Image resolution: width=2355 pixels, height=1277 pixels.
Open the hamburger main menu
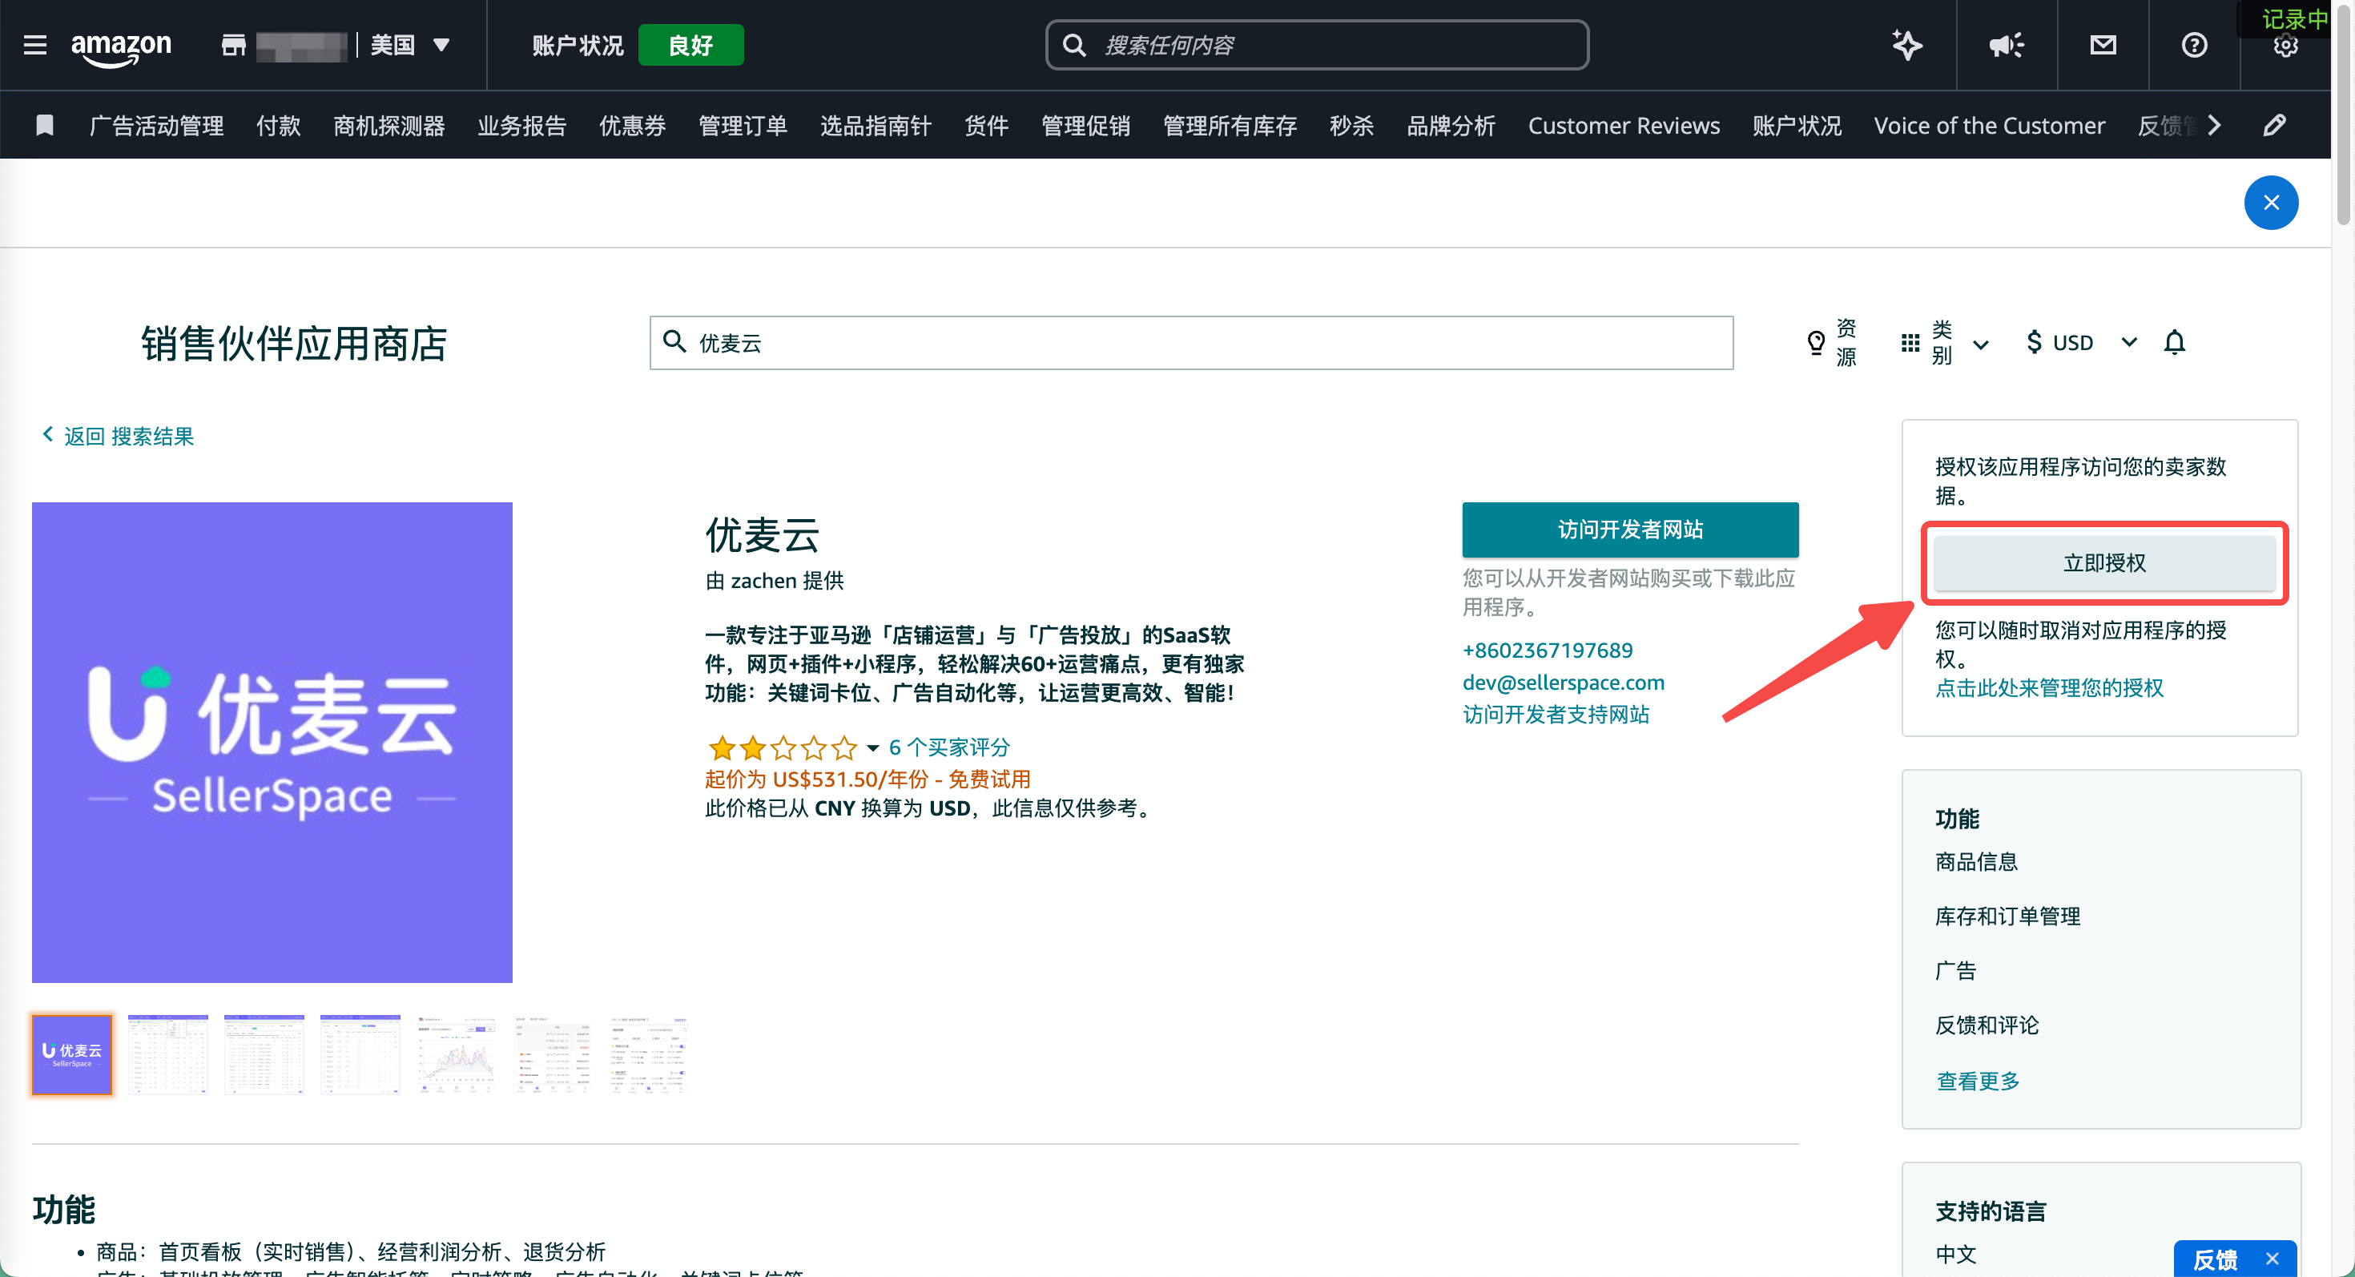coord(34,45)
